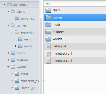Expand the textures folder in tree
The height and width of the screenshot is (94, 106).
[9, 60]
